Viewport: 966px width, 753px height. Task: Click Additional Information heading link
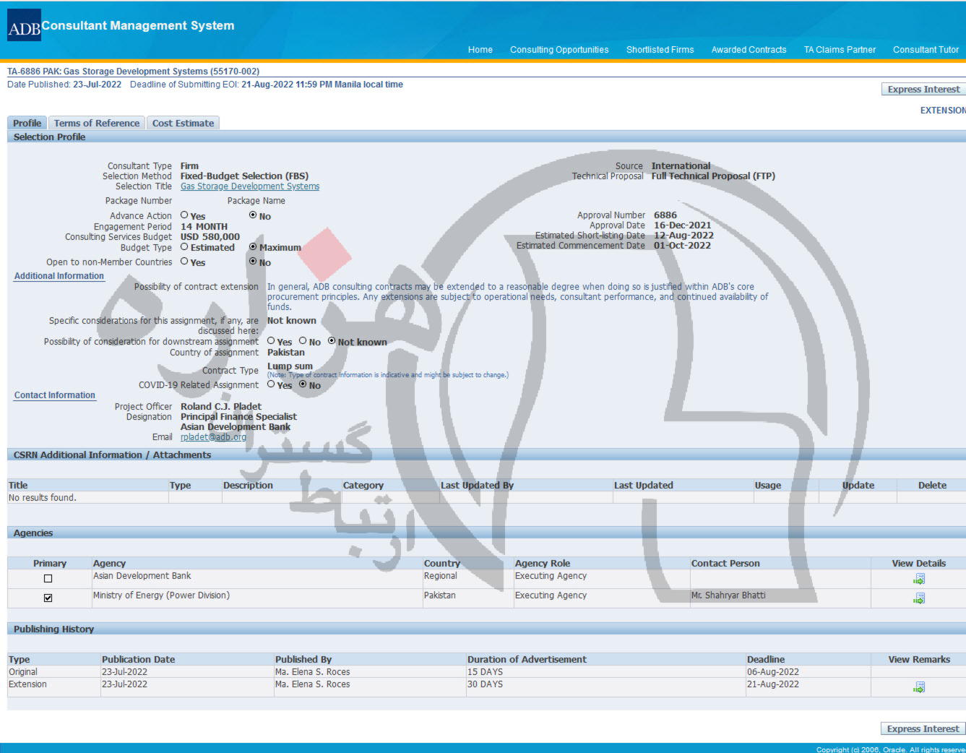[59, 276]
